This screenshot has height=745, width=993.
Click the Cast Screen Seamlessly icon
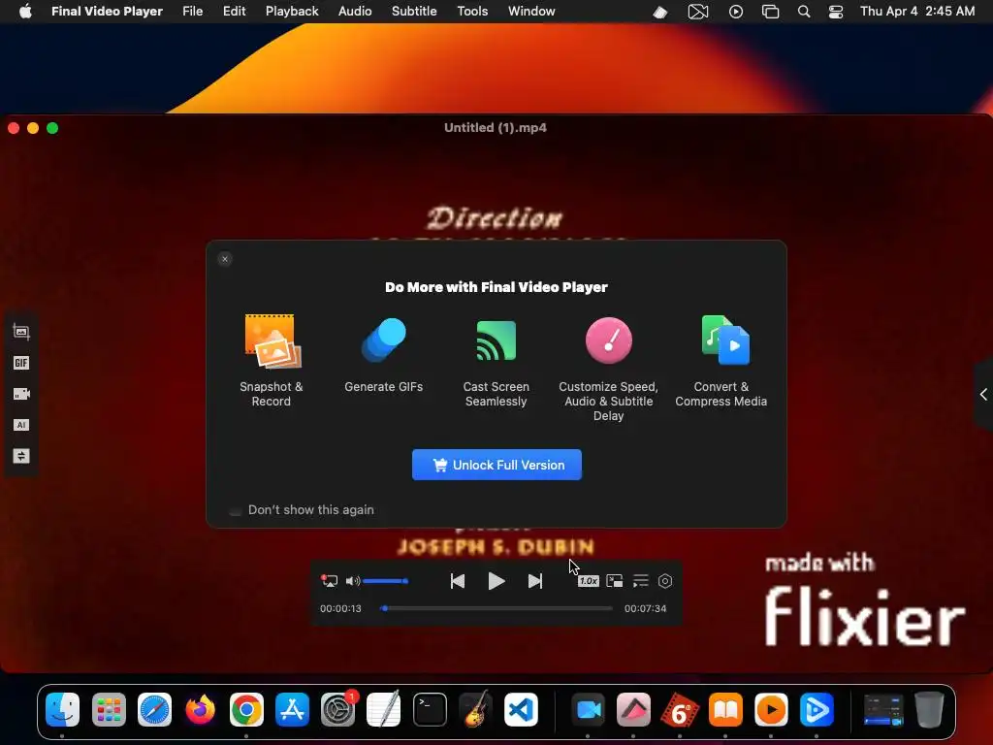tap(496, 340)
